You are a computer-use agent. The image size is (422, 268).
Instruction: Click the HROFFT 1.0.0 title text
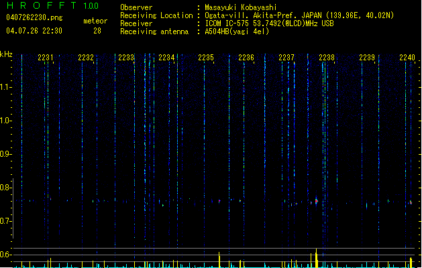click(x=53, y=5)
